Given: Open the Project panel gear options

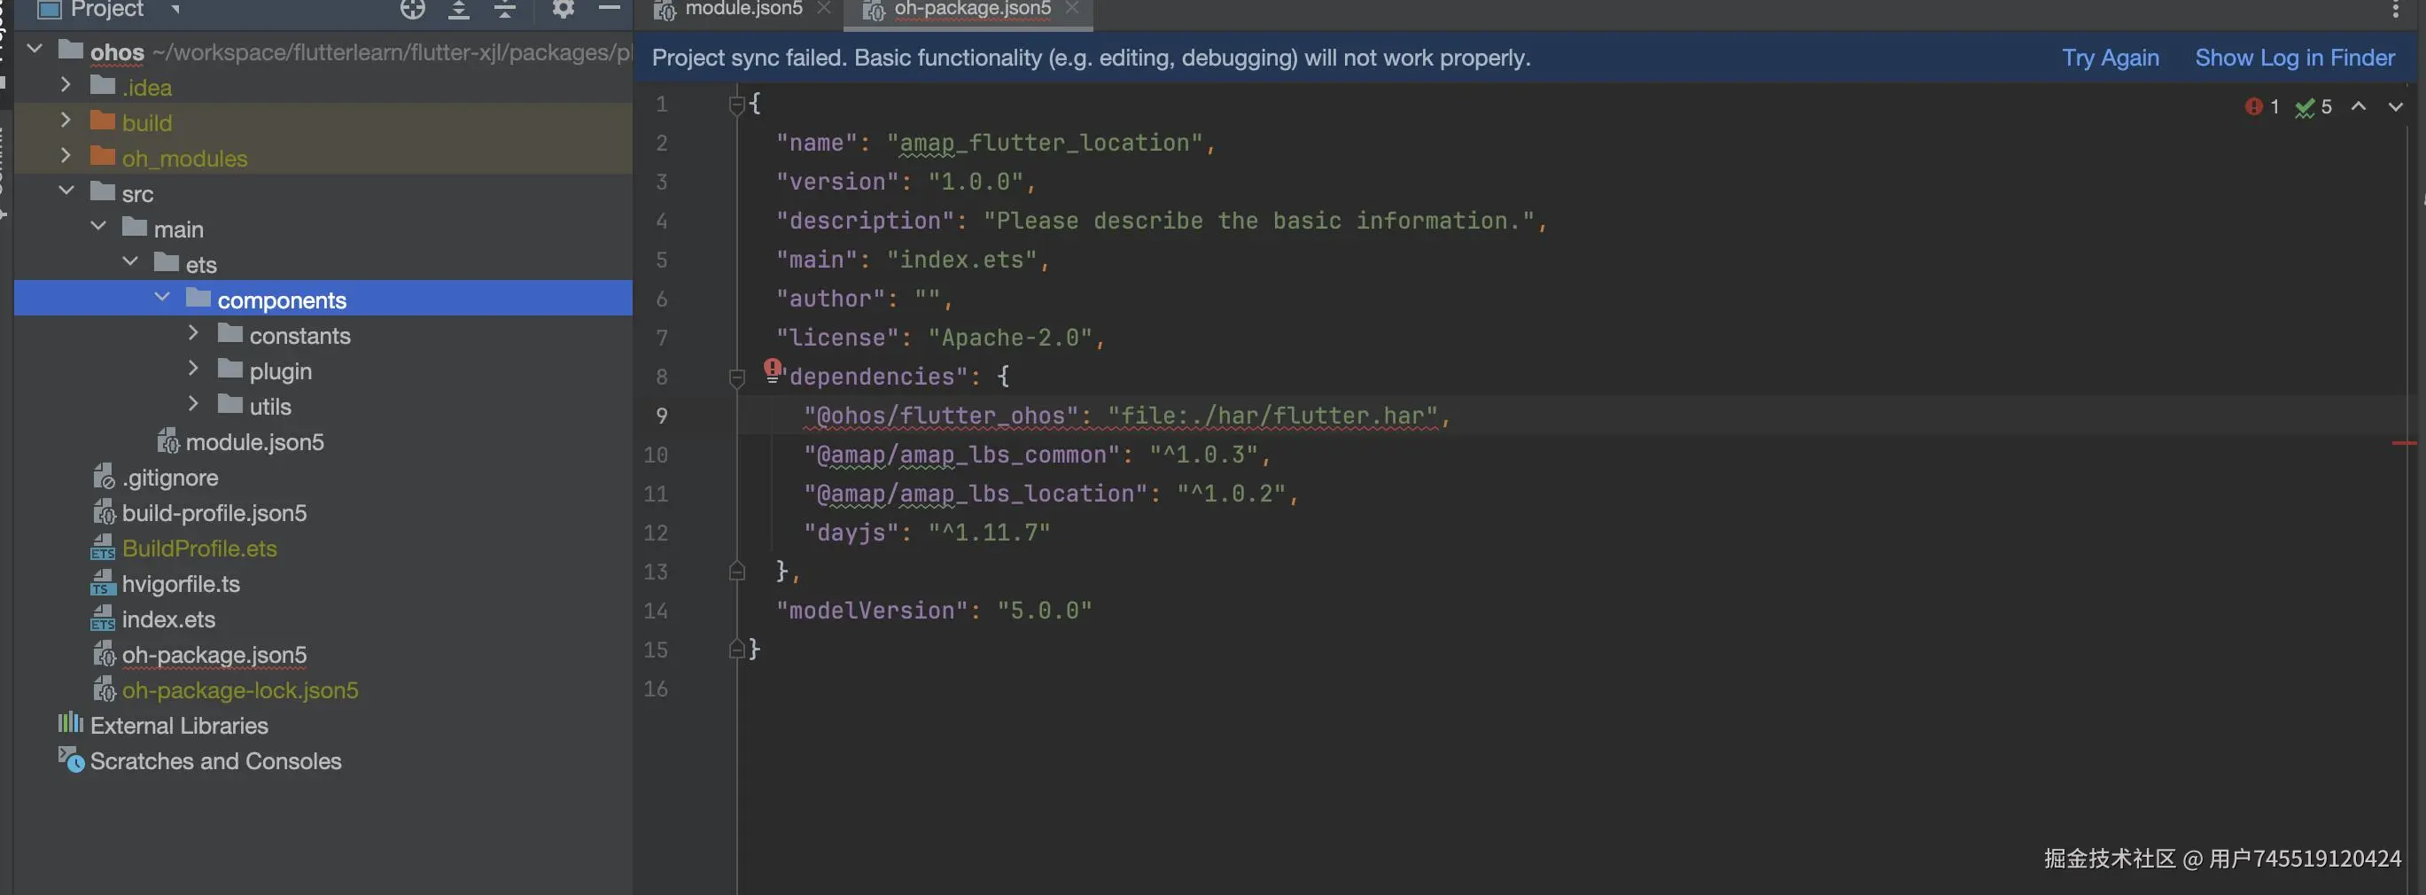Looking at the screenshot, I should pyautogui.click(x=564, y=10).
